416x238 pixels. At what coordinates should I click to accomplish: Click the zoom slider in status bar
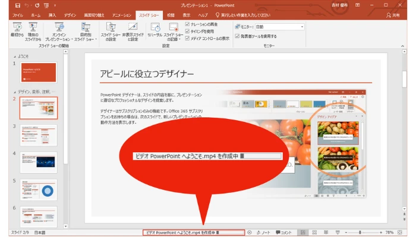tap(364, 233)
